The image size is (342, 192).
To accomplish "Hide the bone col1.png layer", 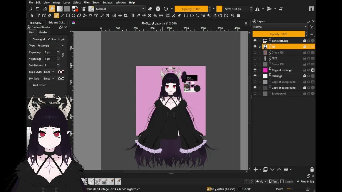I will pos(255,41).
